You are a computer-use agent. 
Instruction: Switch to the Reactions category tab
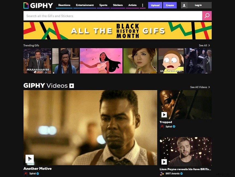click(x=64, y=5)
